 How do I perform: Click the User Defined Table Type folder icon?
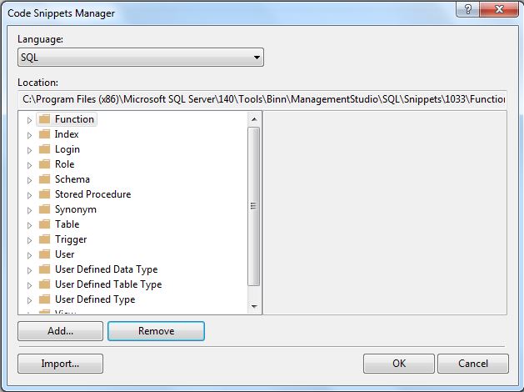click(x=45, y=284)
